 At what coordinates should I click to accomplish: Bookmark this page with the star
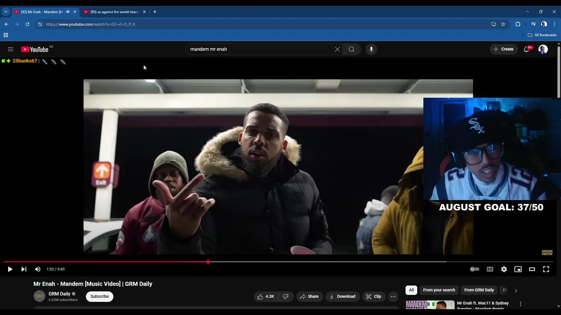pyautogui.click(x=503, y=24)
